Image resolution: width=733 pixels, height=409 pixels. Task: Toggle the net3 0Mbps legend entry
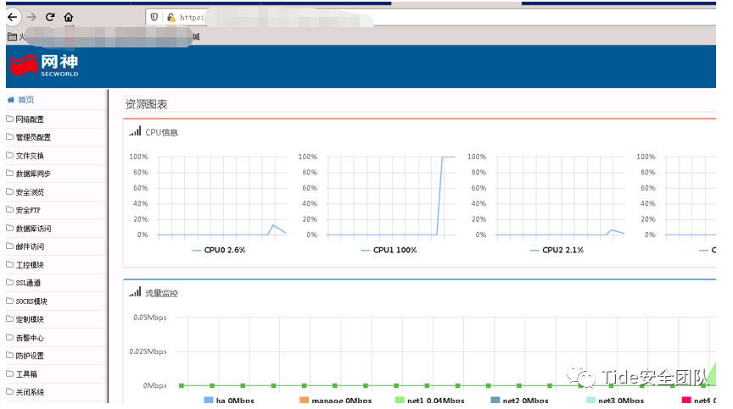pyautogui.click(x=615, y=401)
